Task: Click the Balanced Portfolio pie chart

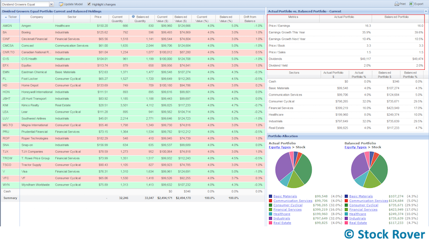Action: click(x=369, y=170)
